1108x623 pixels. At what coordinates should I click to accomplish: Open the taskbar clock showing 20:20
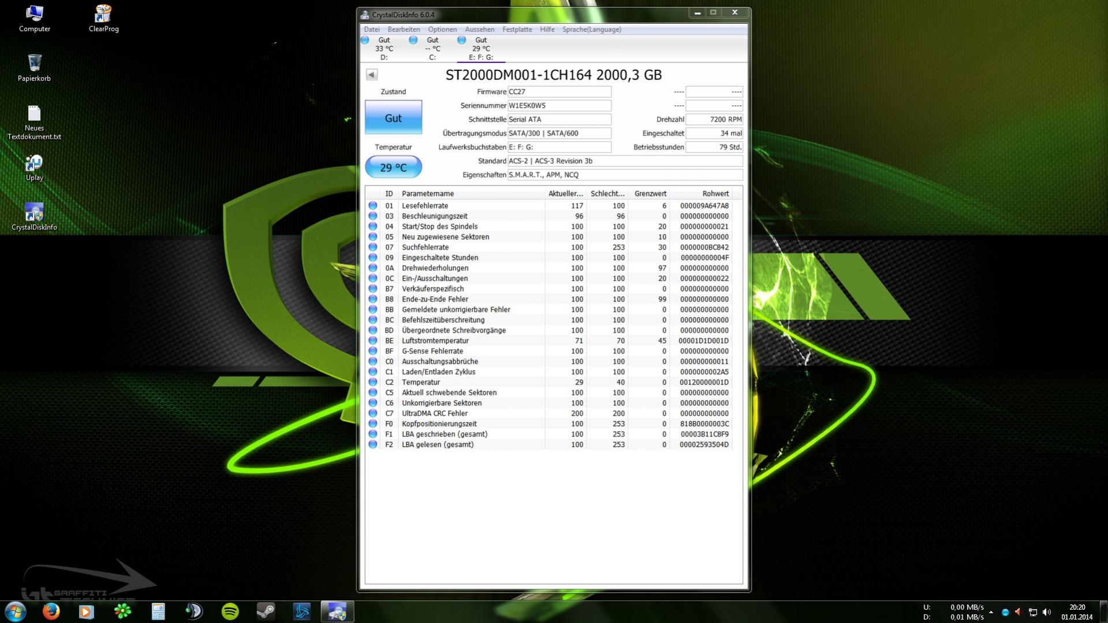1077,612
